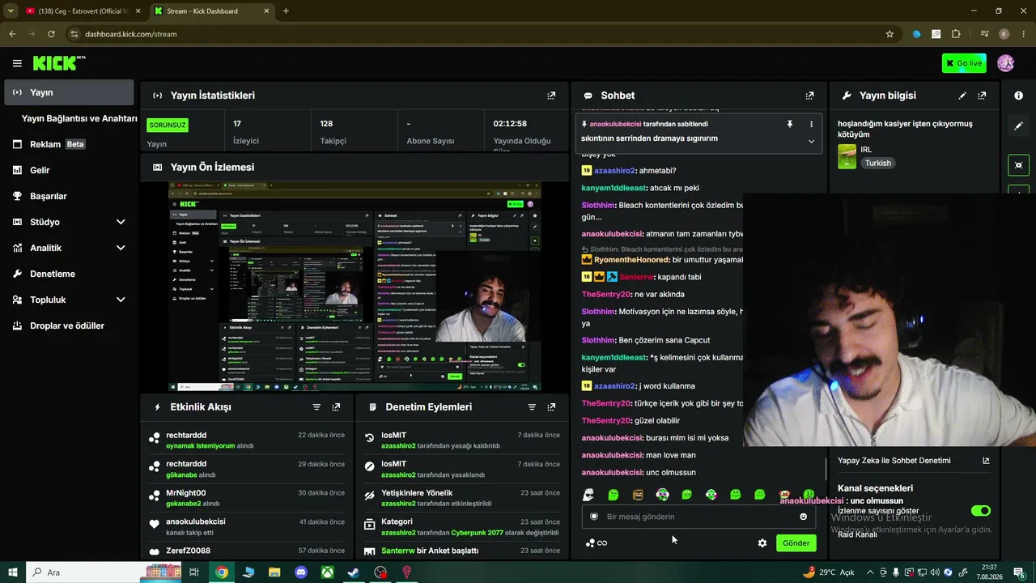Pop out the Etkinlik Akışı panel
The width and height of the screenshot is (1036, 583).
(x=336, y=407)
